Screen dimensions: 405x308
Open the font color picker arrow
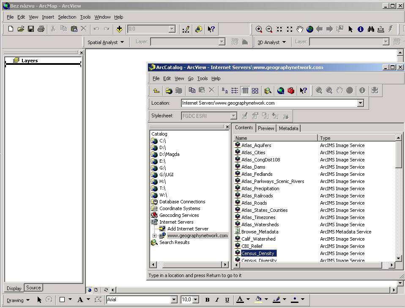(248, 300)
